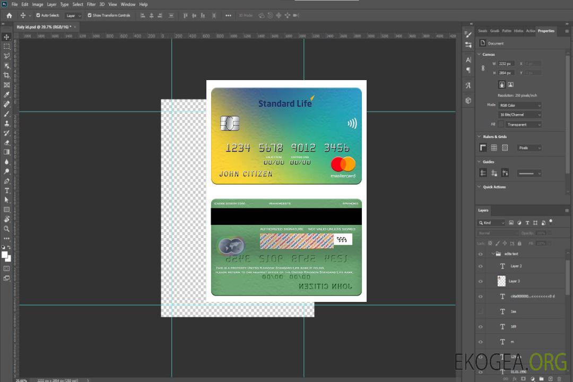573x382 pixels.
Task: Hide Layer 3 visibility eye
Action: click(x=481, y=281)
